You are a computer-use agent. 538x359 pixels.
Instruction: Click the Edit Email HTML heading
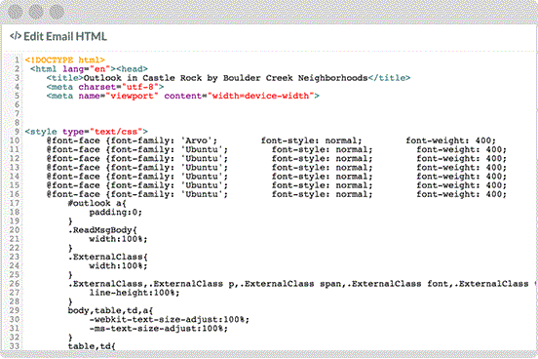coord(65,36)
